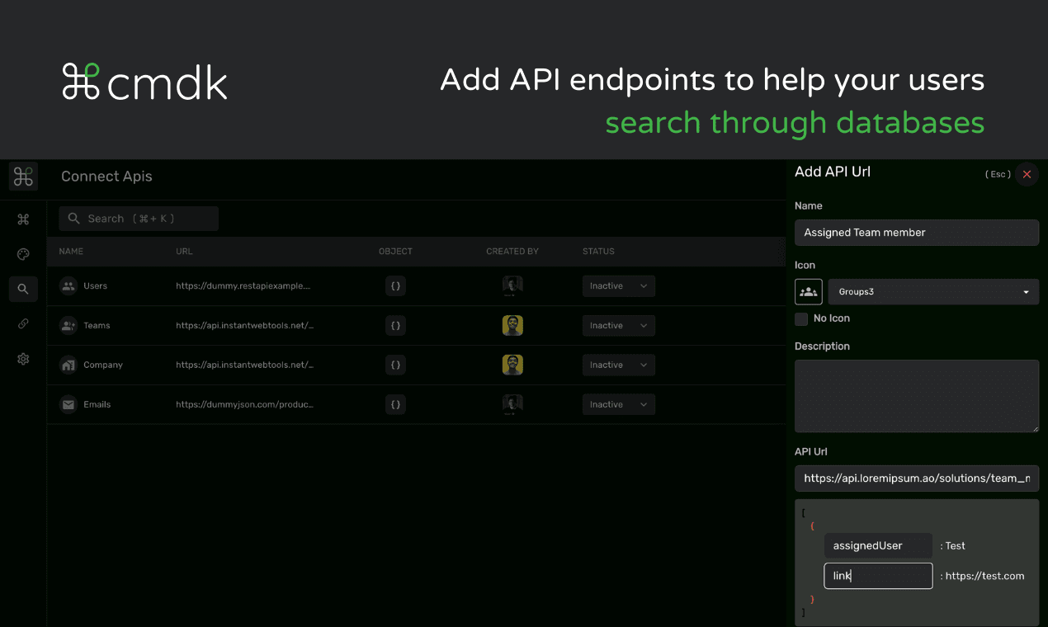The width and height of the screenshot is (1048, 627).
Task: Click the Search field in Connect Apis
Action: (x=139, y=219)
